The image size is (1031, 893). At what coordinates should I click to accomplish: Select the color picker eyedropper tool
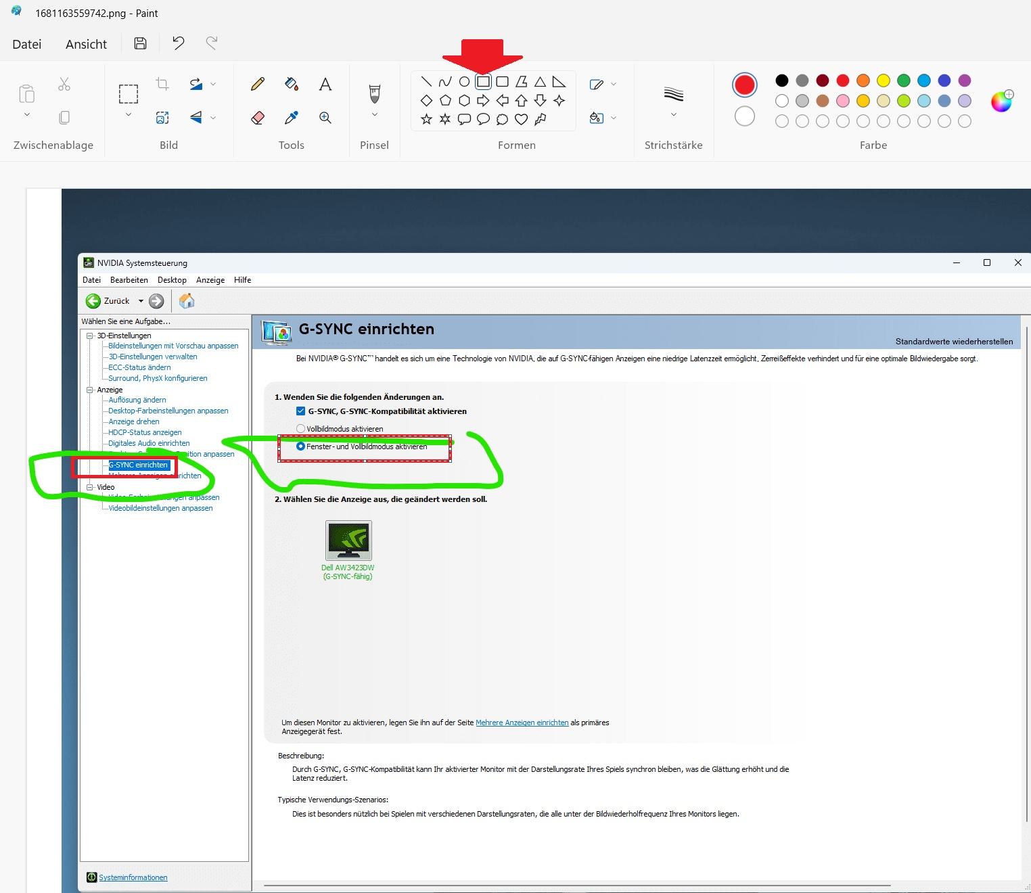[292, 118]
